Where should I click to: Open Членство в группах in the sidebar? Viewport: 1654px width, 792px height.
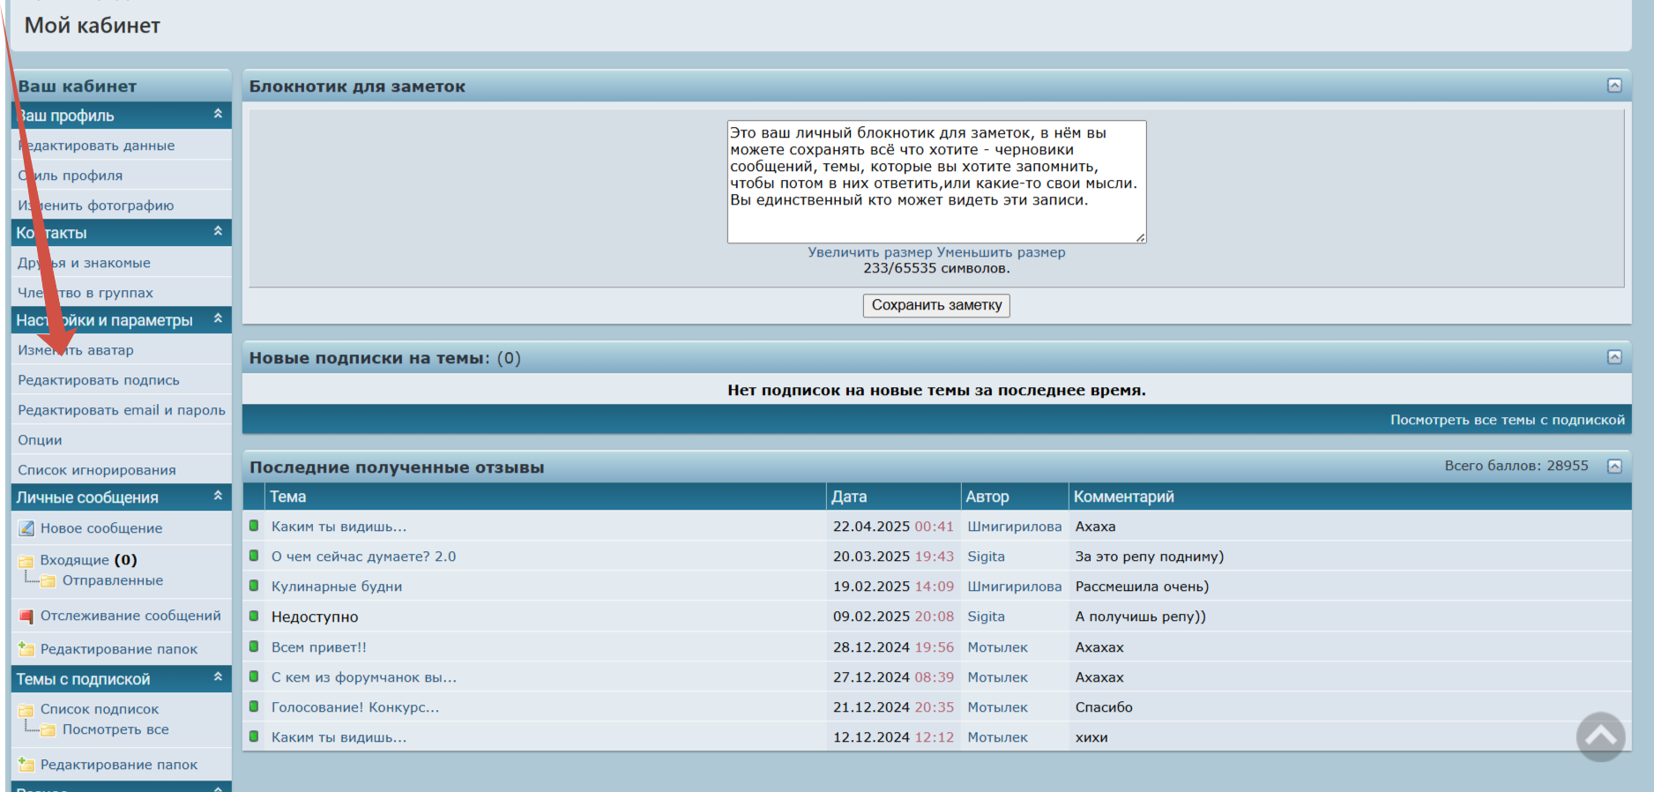coord(86,293)
